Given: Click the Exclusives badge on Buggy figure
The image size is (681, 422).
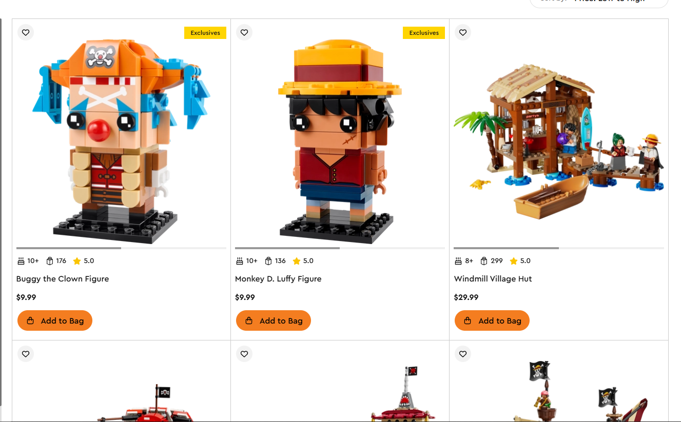Looking at the screenshot, I should 205,33.
